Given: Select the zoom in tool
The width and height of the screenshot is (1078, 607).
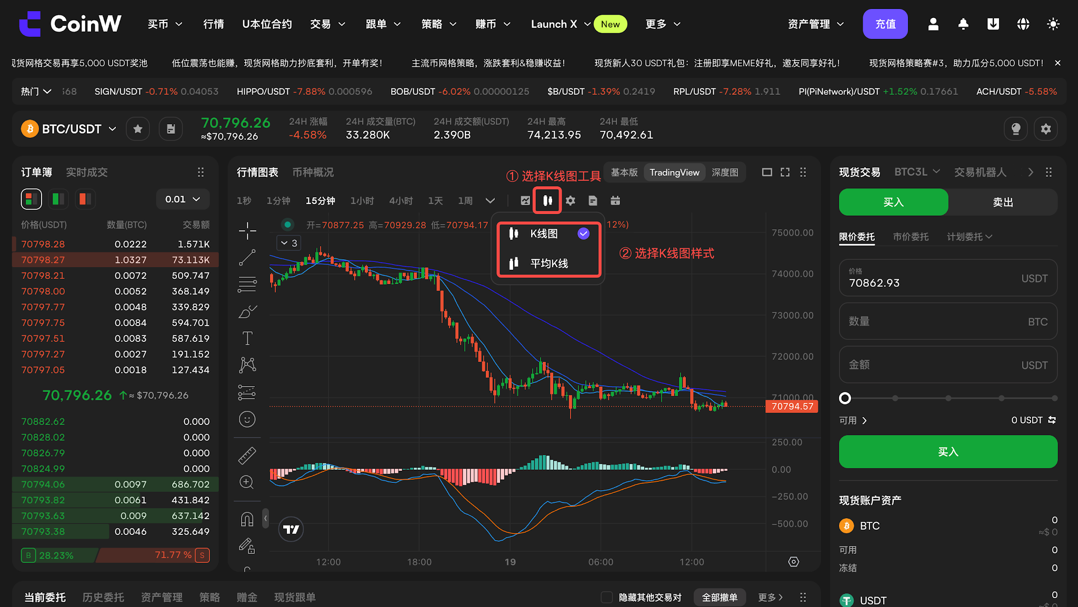Looking at the screenshot, I should click(247, 482).
